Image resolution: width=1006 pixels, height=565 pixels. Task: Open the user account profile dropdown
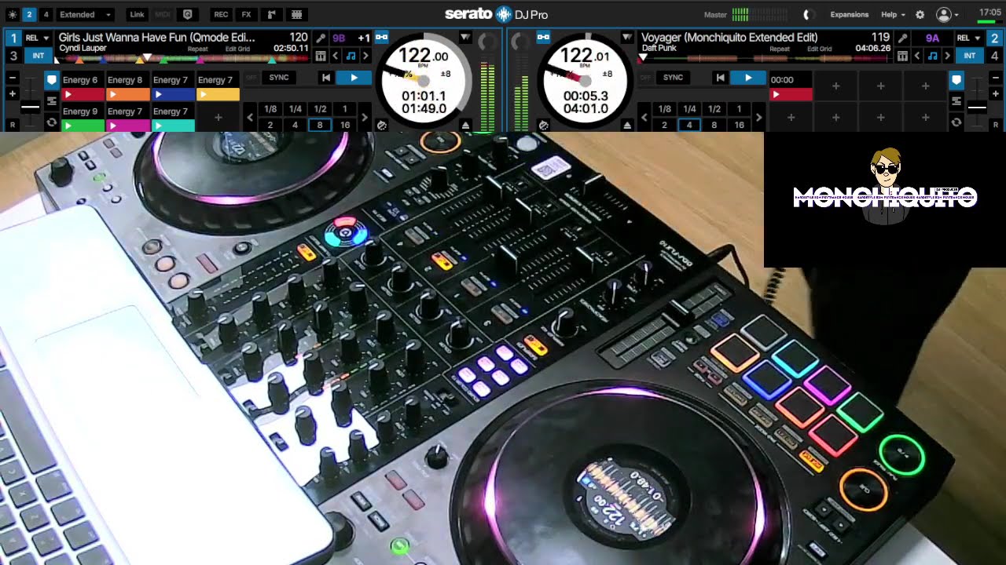[947, 14]
